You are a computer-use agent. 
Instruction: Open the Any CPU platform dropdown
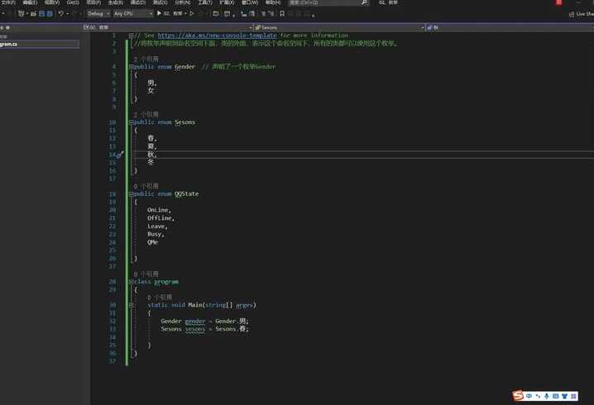click(133, 13)
